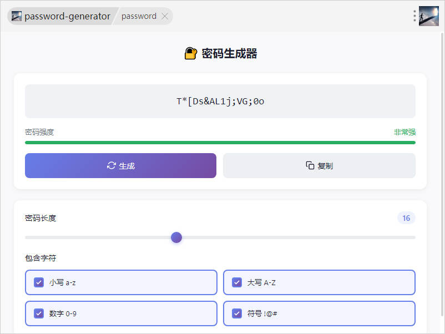Select the generated password field

coord(220,101)
